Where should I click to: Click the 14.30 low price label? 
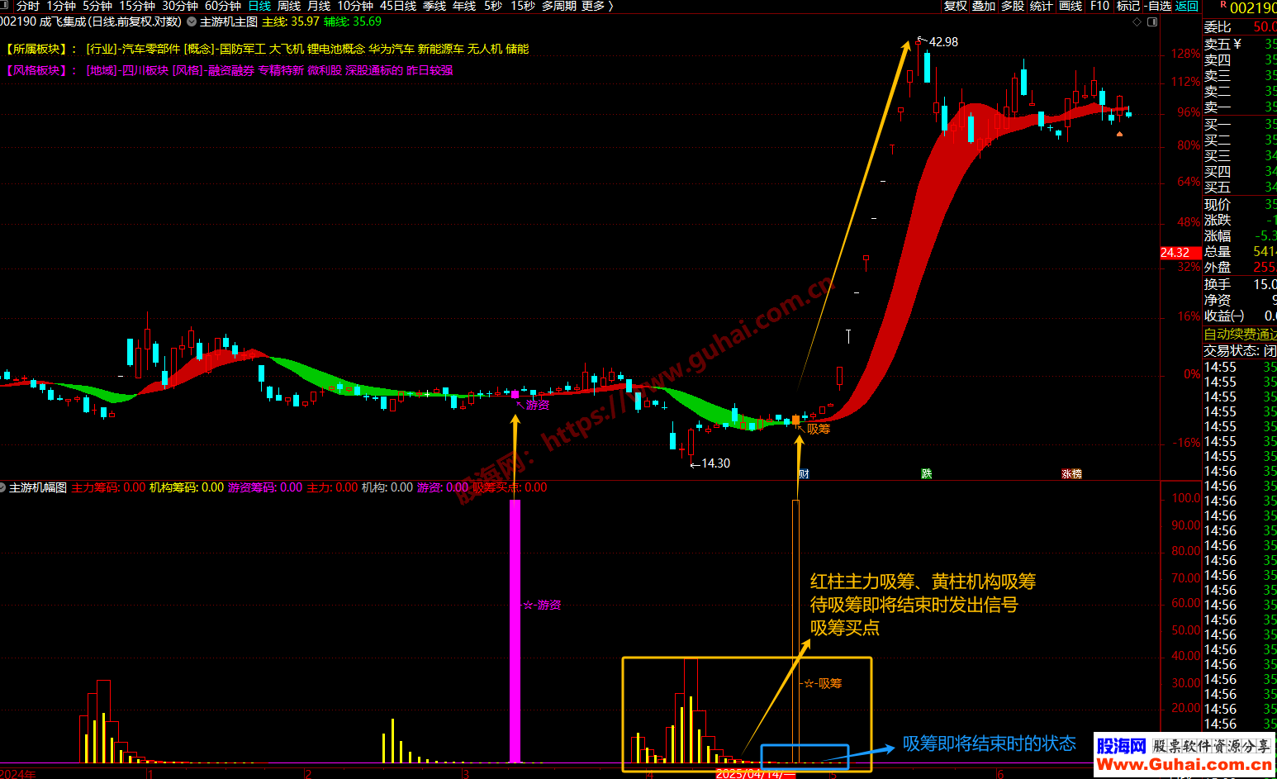click(x=715, y=463)
